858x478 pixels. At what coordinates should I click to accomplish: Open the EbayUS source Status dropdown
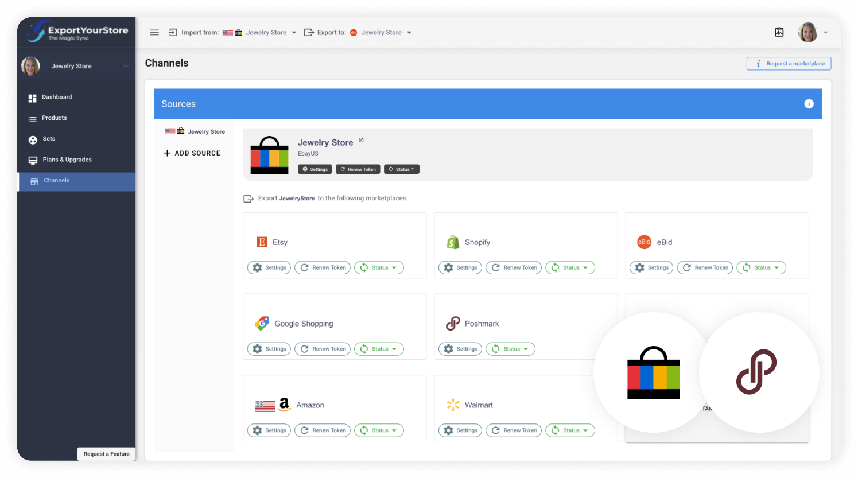402,169
